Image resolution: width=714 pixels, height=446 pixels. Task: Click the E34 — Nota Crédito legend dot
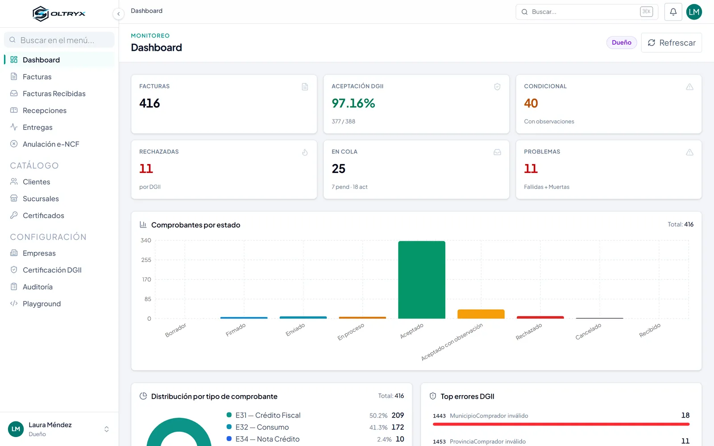tap(229, 439)
